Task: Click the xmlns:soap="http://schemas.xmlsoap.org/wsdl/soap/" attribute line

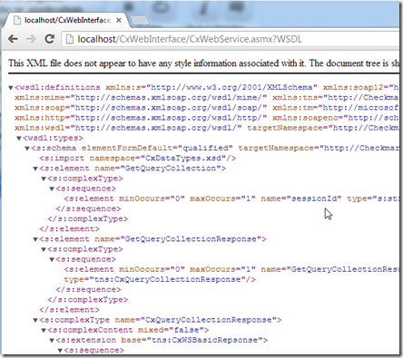Action: [x=141, y=108]
